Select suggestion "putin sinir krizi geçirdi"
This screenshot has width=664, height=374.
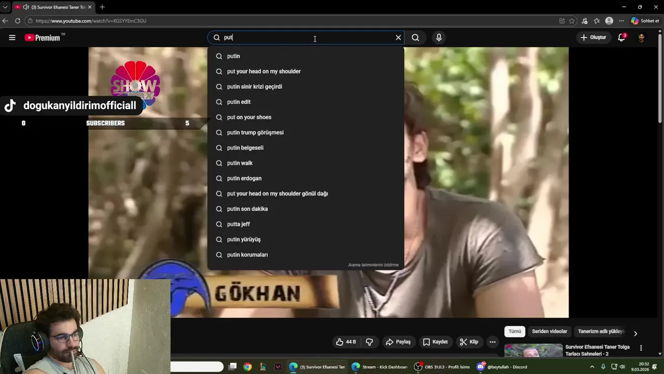[x=306, y=87]
